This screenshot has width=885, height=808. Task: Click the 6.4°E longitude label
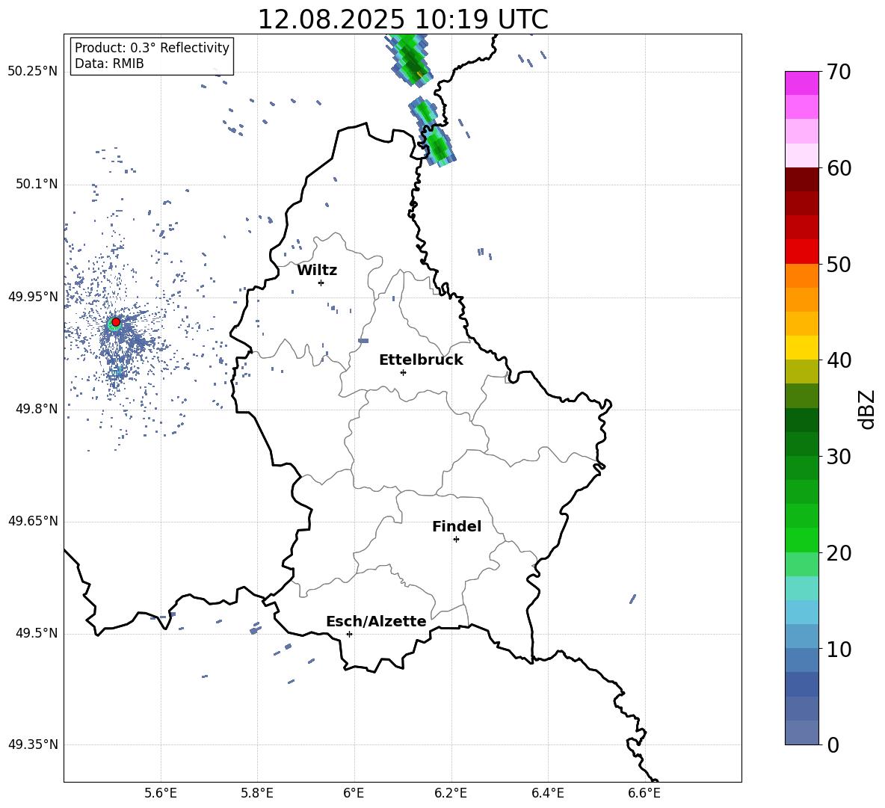(x=547, y=793)
